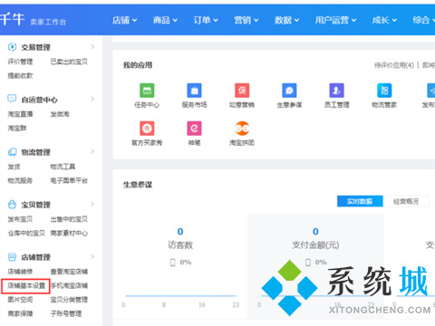Image resolution: width=435 pixels, height=326 pixels.
Task: Open the 订单 menu in top bar
Action: coord(206,20)
